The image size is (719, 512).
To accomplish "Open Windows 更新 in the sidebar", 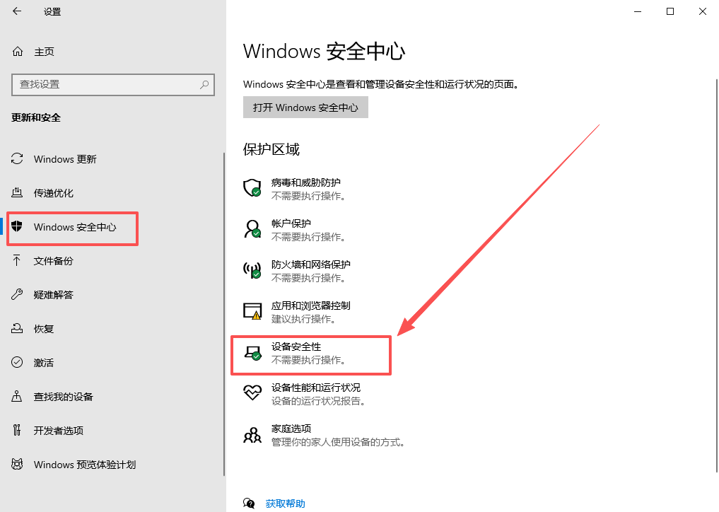I will point(65,159).
